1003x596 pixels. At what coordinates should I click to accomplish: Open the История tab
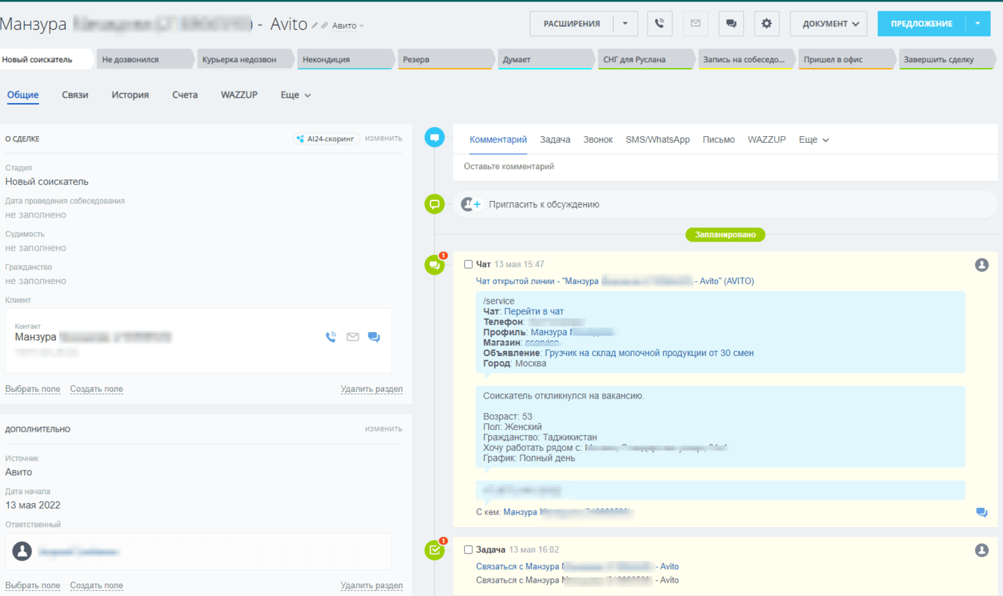(x=130, y=95)
